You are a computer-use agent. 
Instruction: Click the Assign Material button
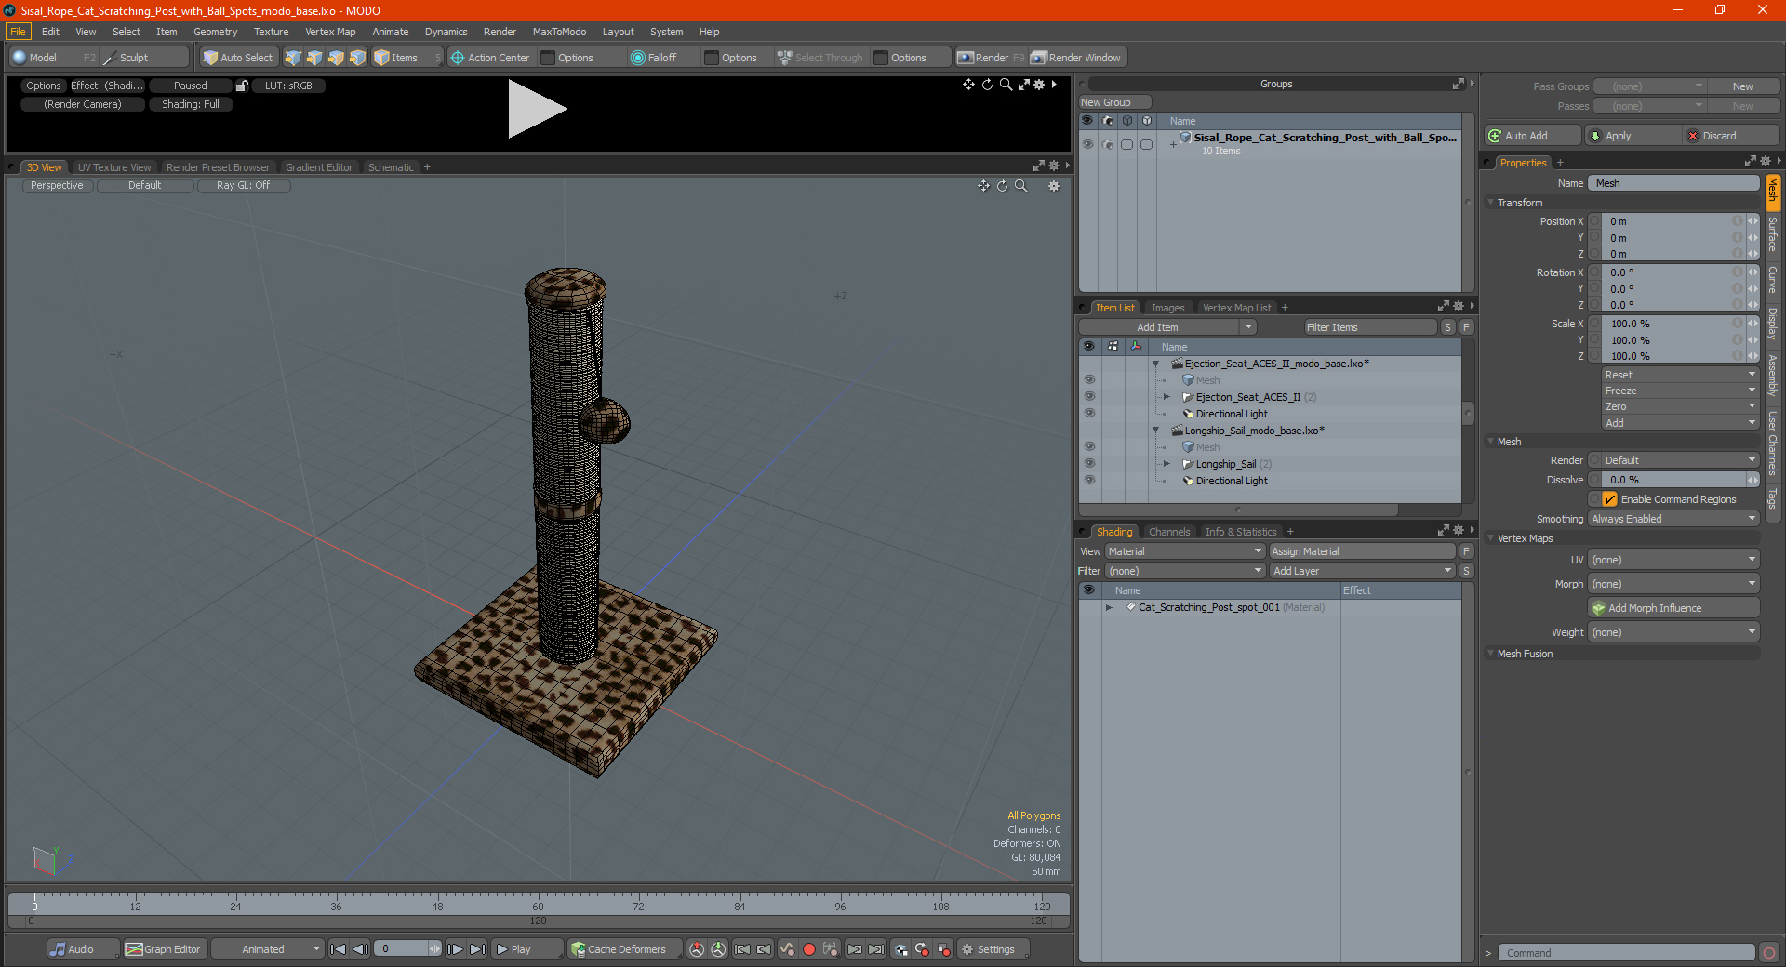(1362, 551)
